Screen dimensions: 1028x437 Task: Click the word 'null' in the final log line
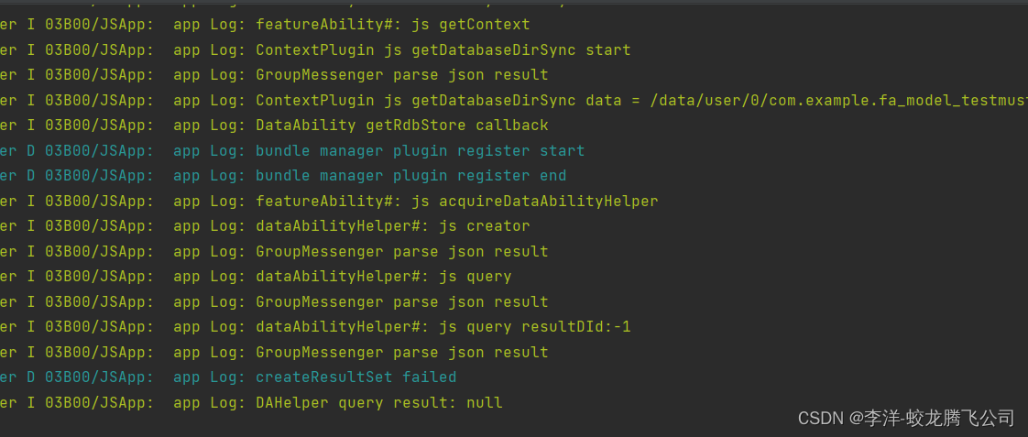485,402
